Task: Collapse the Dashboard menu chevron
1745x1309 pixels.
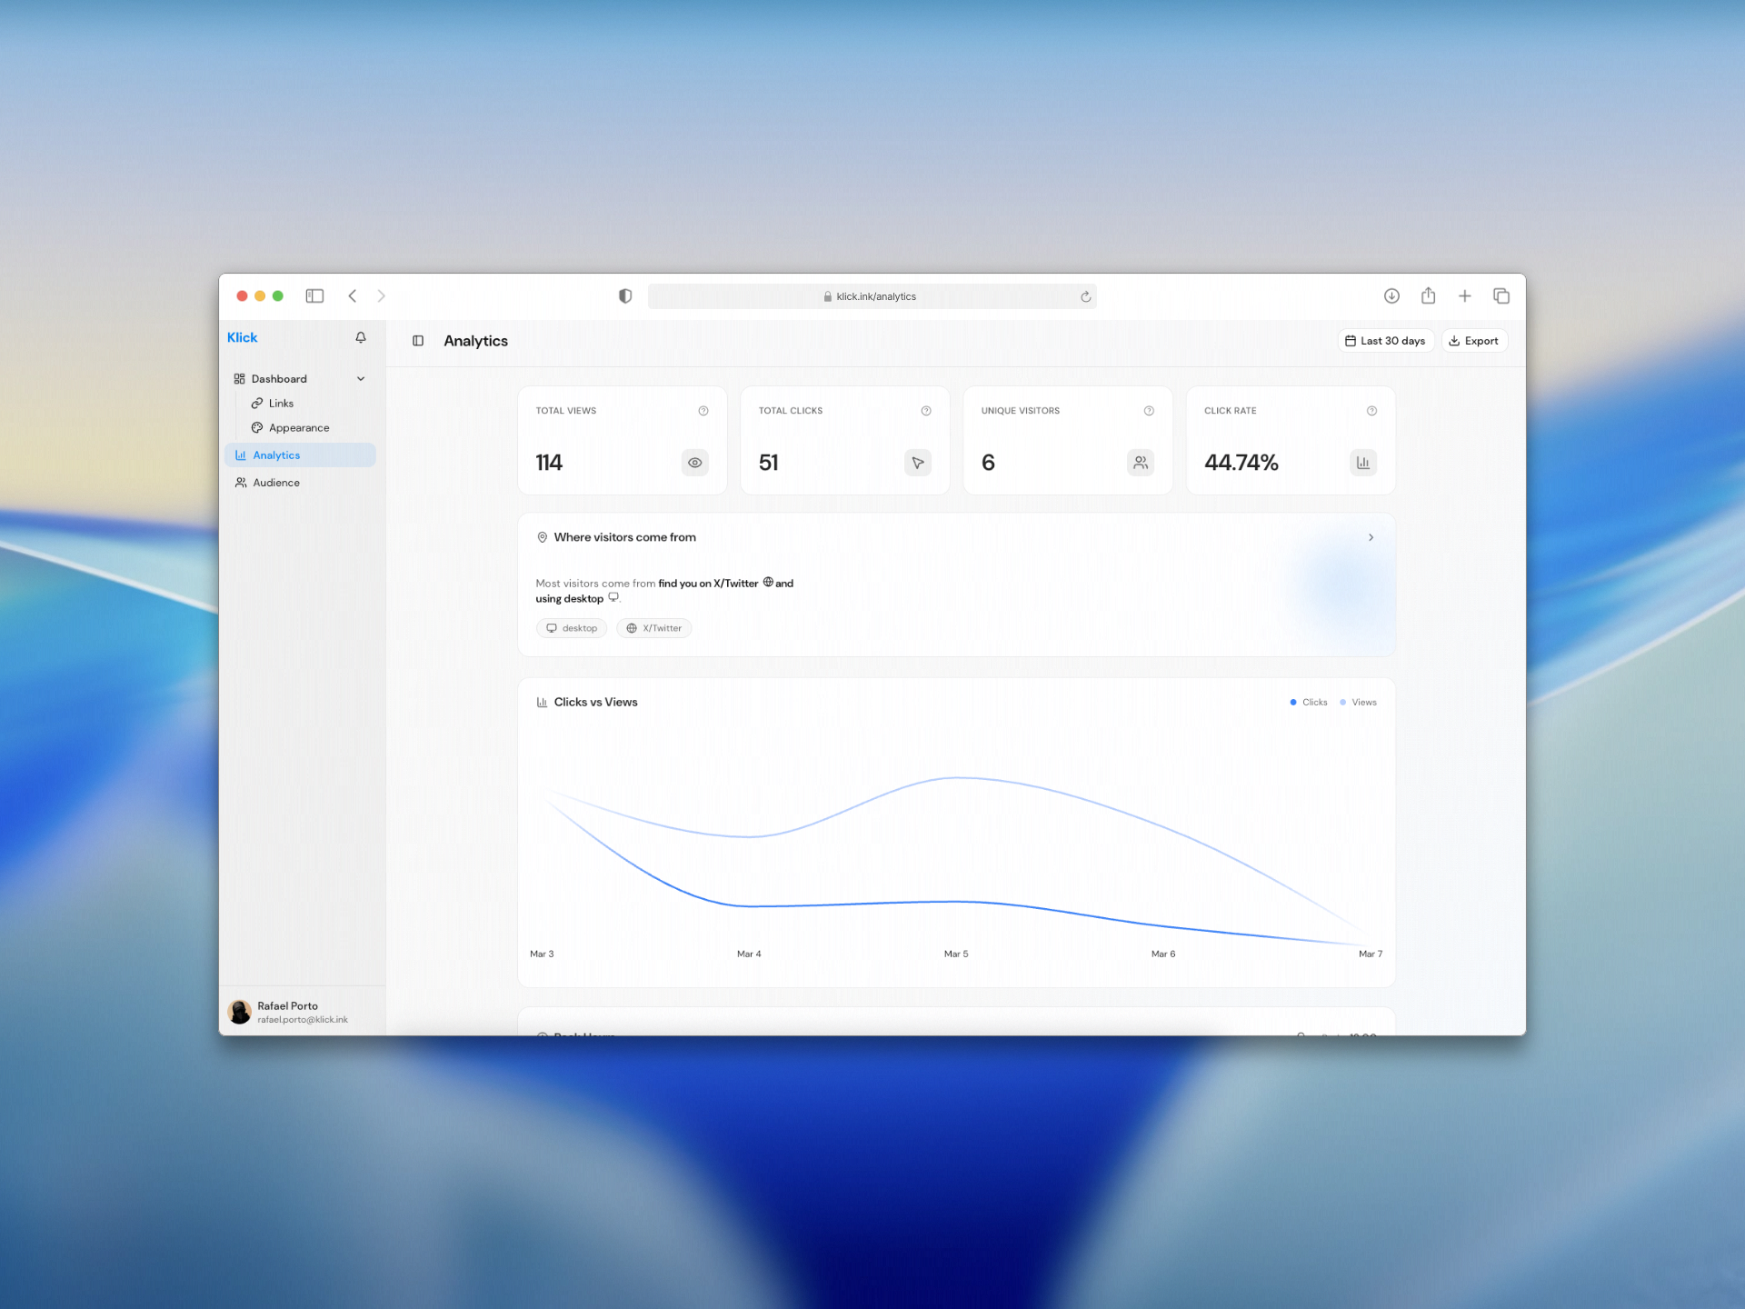Action: click(361, 379)
